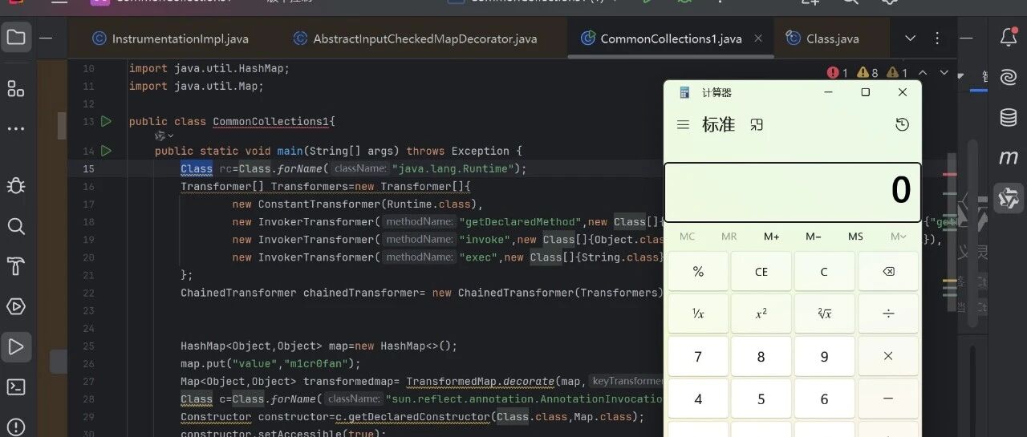The height and width of the screenshot is (437, 1027).
Task: Open the Terminal tool window icon
Action: 16,387
